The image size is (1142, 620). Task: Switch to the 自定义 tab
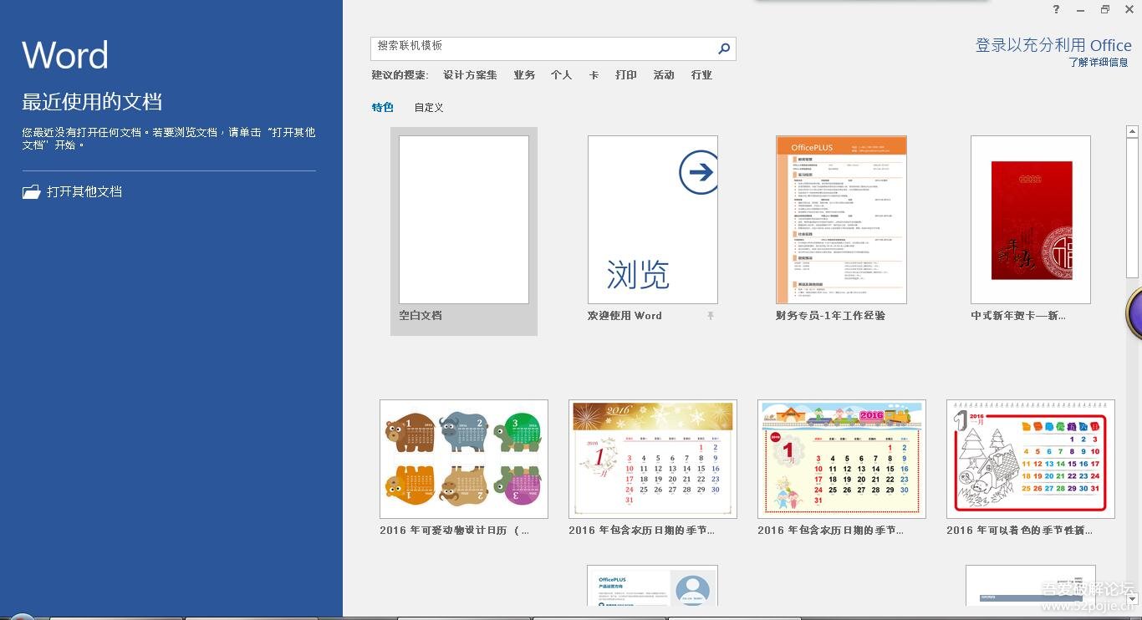pos(429,108)
